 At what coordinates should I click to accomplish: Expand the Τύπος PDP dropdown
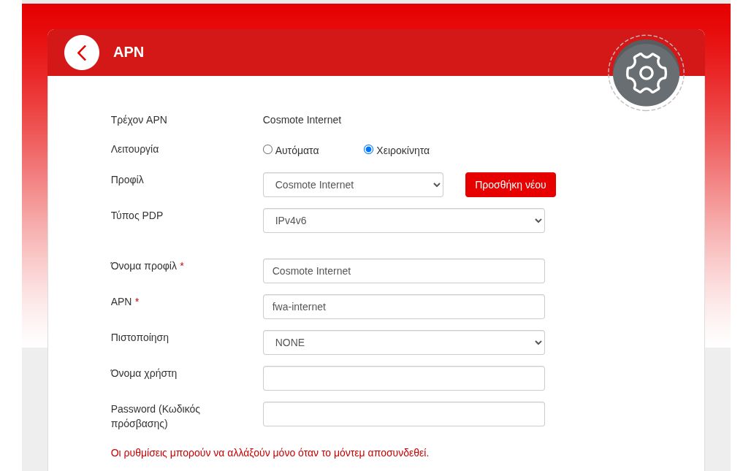tap(403, 221)
